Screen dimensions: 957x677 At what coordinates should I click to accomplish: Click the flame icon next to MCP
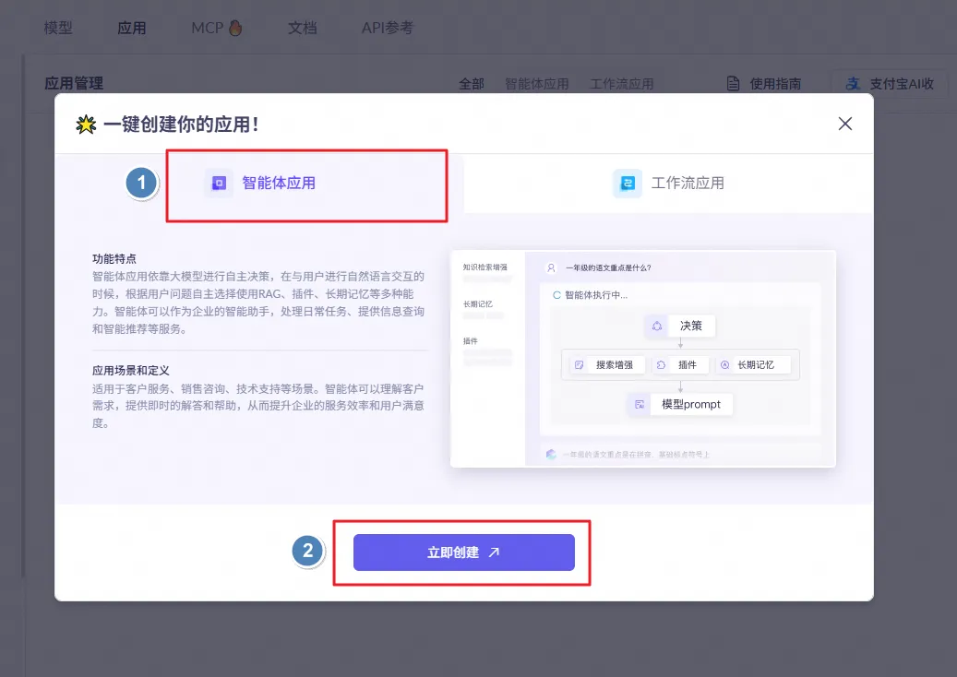(x=235, y=28)
